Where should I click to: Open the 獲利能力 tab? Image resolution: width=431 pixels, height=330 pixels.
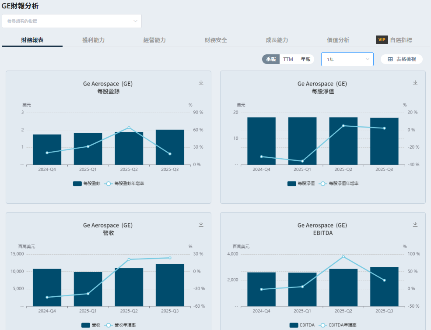coord(93,40)
